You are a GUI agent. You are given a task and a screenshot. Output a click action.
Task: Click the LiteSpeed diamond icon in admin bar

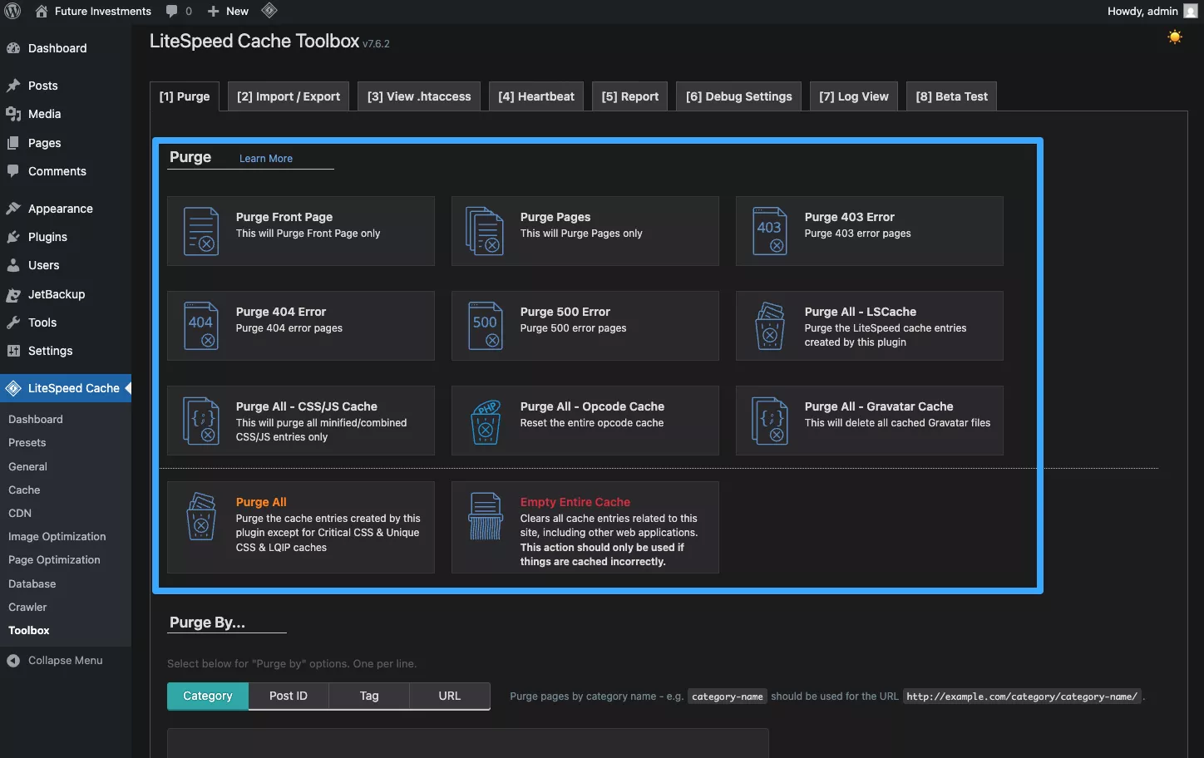tap(269, 11)
